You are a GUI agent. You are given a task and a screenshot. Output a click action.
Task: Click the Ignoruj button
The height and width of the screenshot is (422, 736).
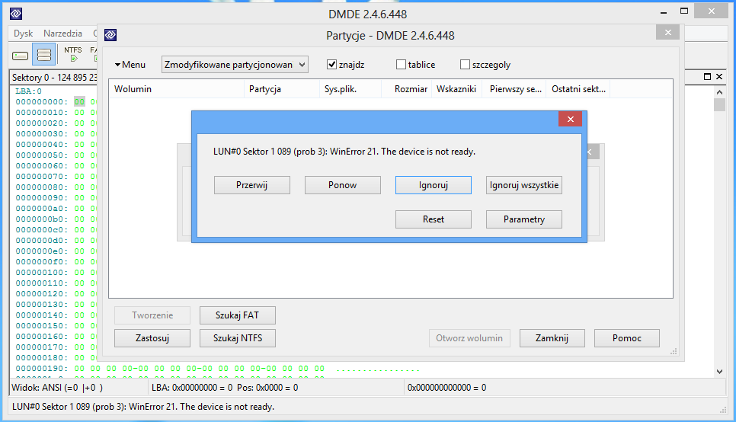(434, 185)
